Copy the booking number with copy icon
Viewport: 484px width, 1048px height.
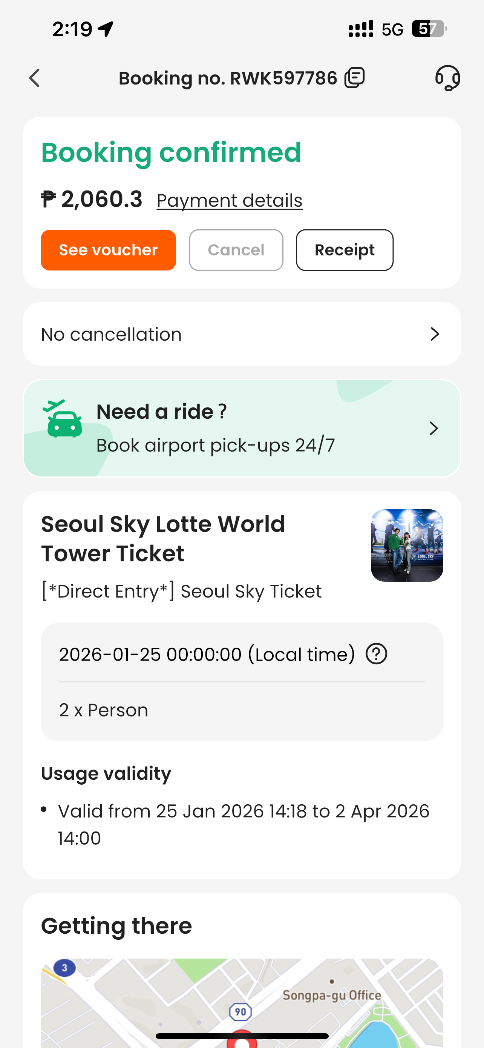tap(354, 78)
